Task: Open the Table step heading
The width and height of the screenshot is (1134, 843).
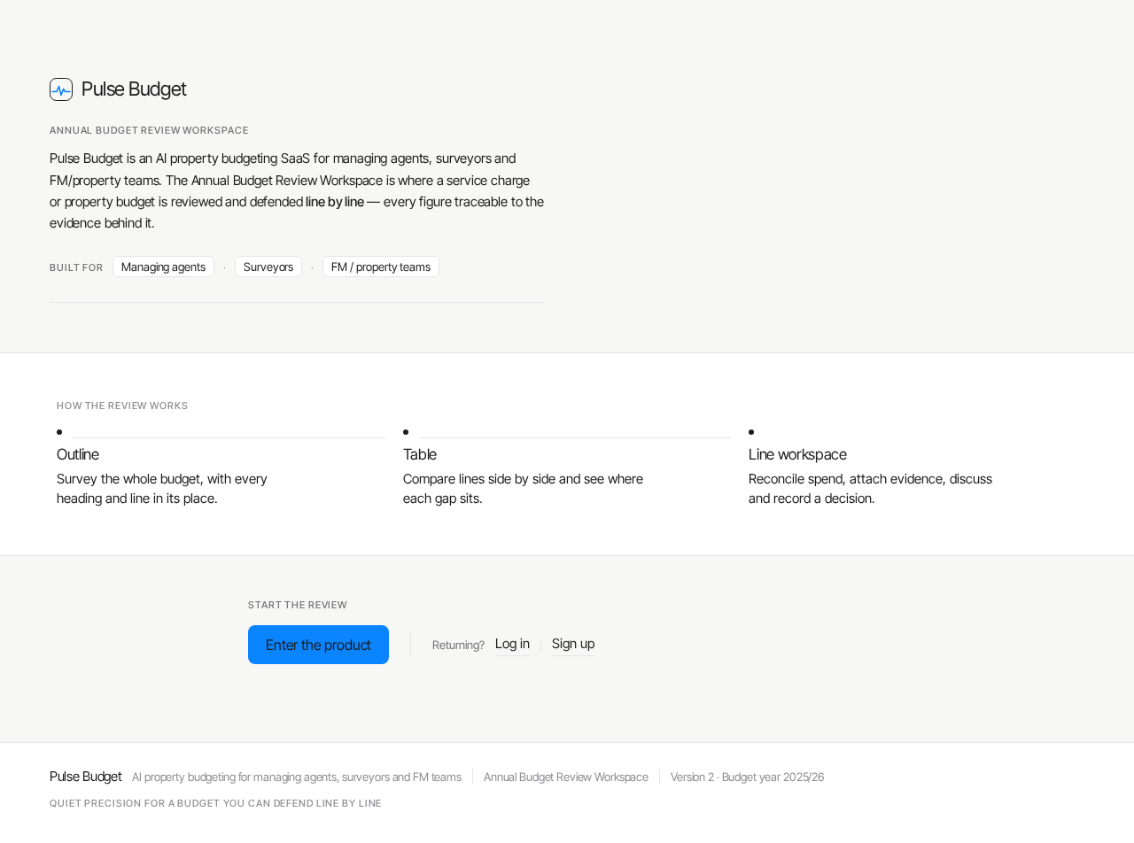Action: [420, 454]
